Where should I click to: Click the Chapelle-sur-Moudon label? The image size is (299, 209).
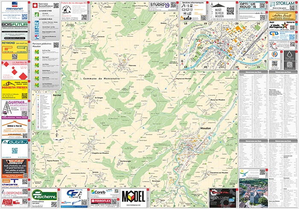click(100, 153)
